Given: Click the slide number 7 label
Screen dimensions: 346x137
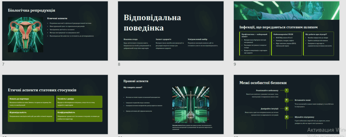Looking at the screenshot, I should click(3, 64).
